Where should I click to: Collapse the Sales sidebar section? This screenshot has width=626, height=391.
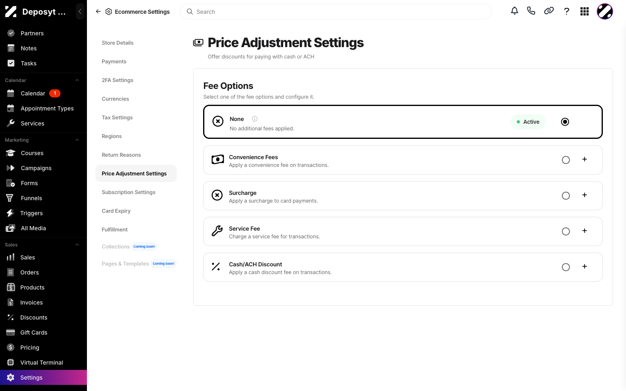point(77,245)
